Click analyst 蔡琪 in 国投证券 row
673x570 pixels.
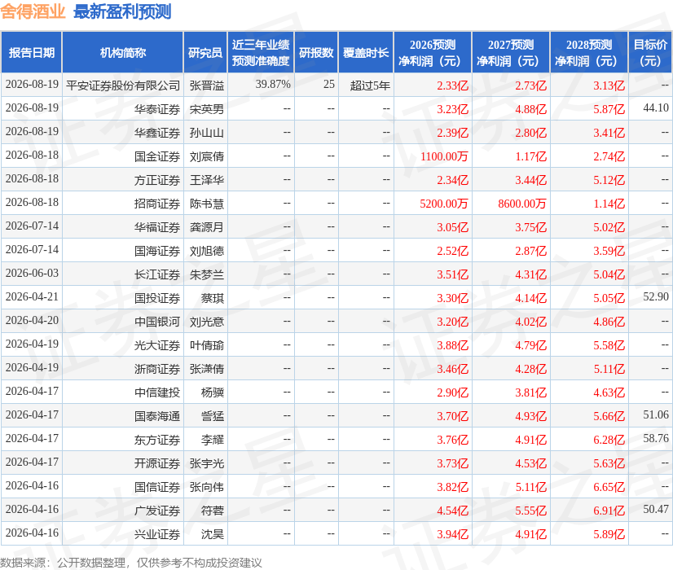point(213,298)
